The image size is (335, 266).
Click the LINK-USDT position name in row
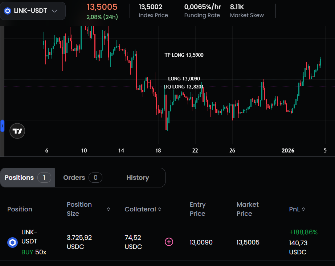click(x=29, y=237)
